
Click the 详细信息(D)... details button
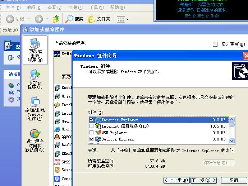219,163
